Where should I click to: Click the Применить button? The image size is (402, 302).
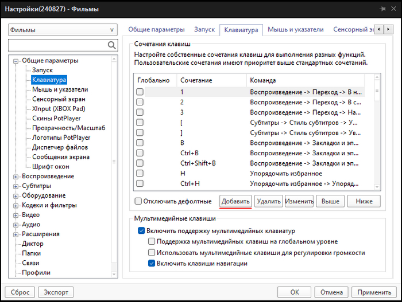click(x=374, y=292)
